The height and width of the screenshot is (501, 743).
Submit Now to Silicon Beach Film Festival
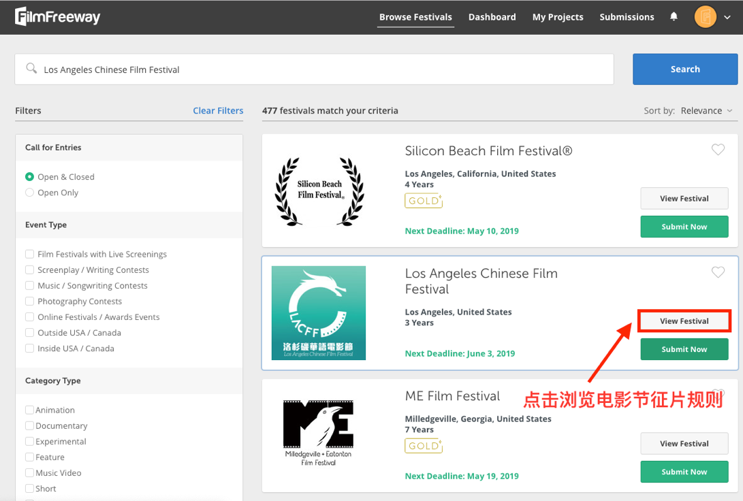coord(684,227)
